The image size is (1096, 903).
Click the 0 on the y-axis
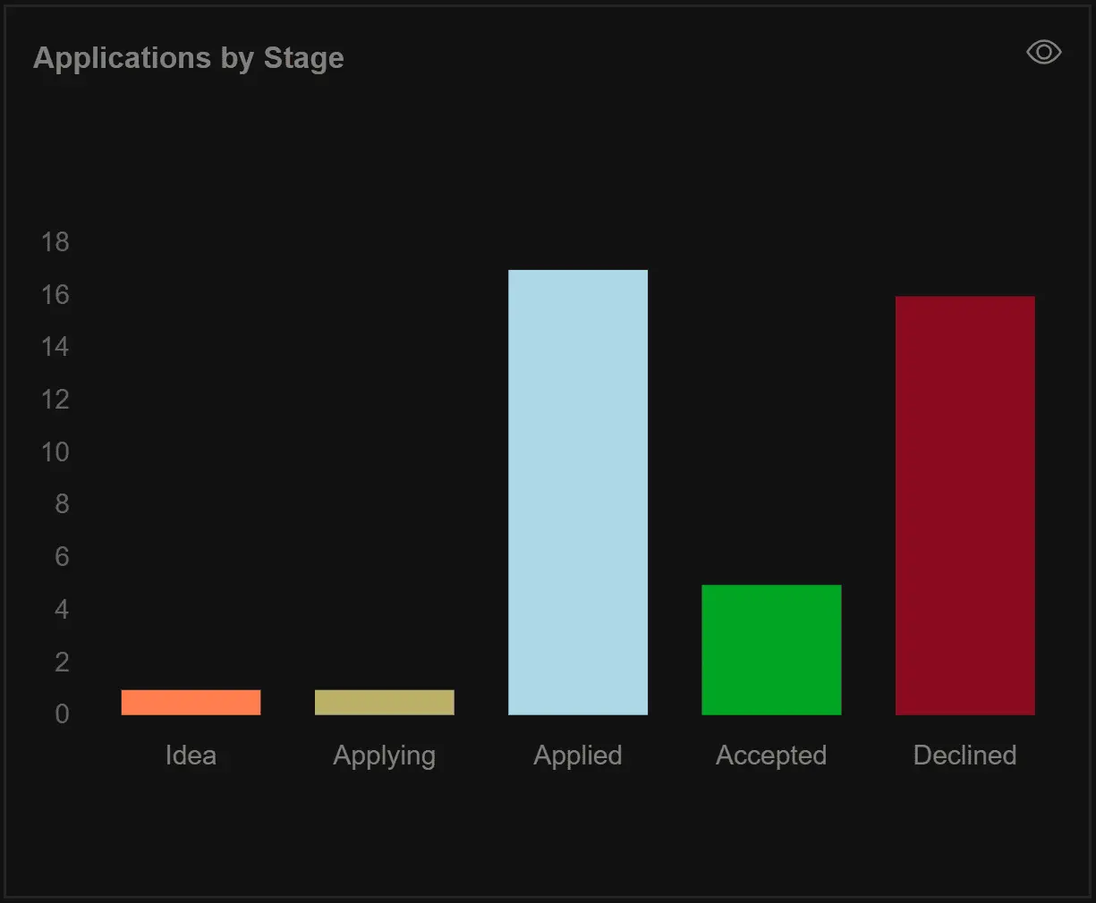point(62,714)
